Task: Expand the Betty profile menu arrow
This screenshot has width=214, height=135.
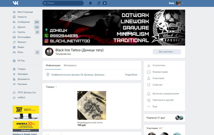Action: coord(183,3)
